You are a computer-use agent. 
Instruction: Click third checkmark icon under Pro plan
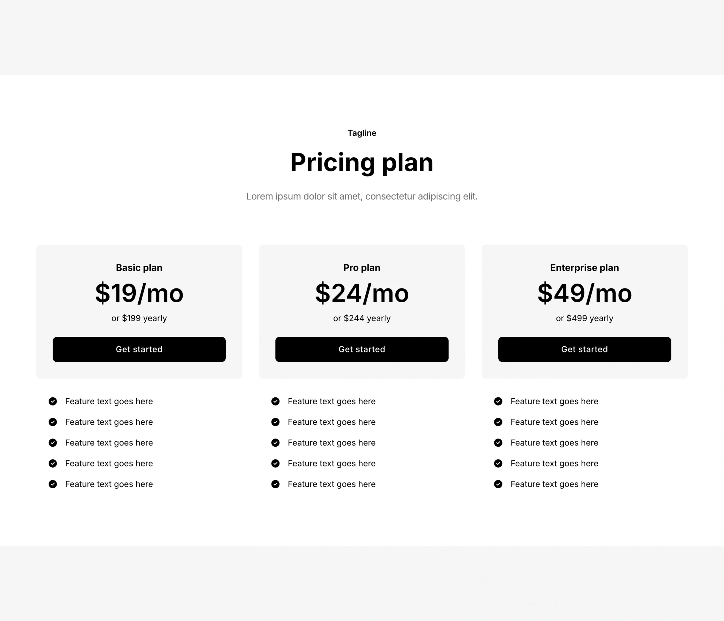click(275, 443)
